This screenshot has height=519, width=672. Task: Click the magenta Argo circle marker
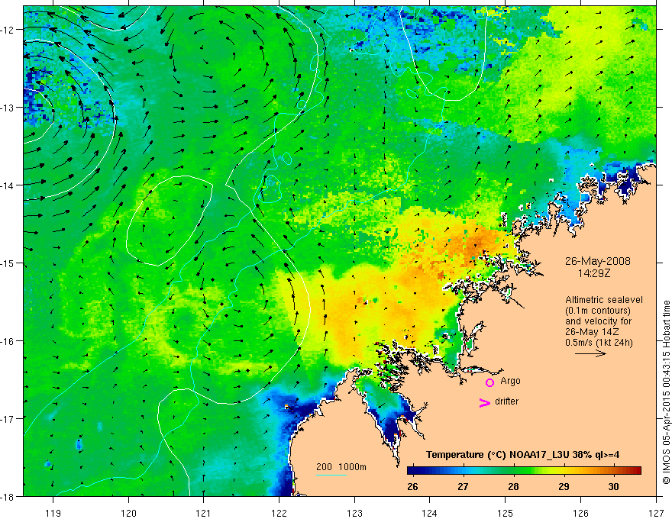pyautogui.click(x=489, y=382)
